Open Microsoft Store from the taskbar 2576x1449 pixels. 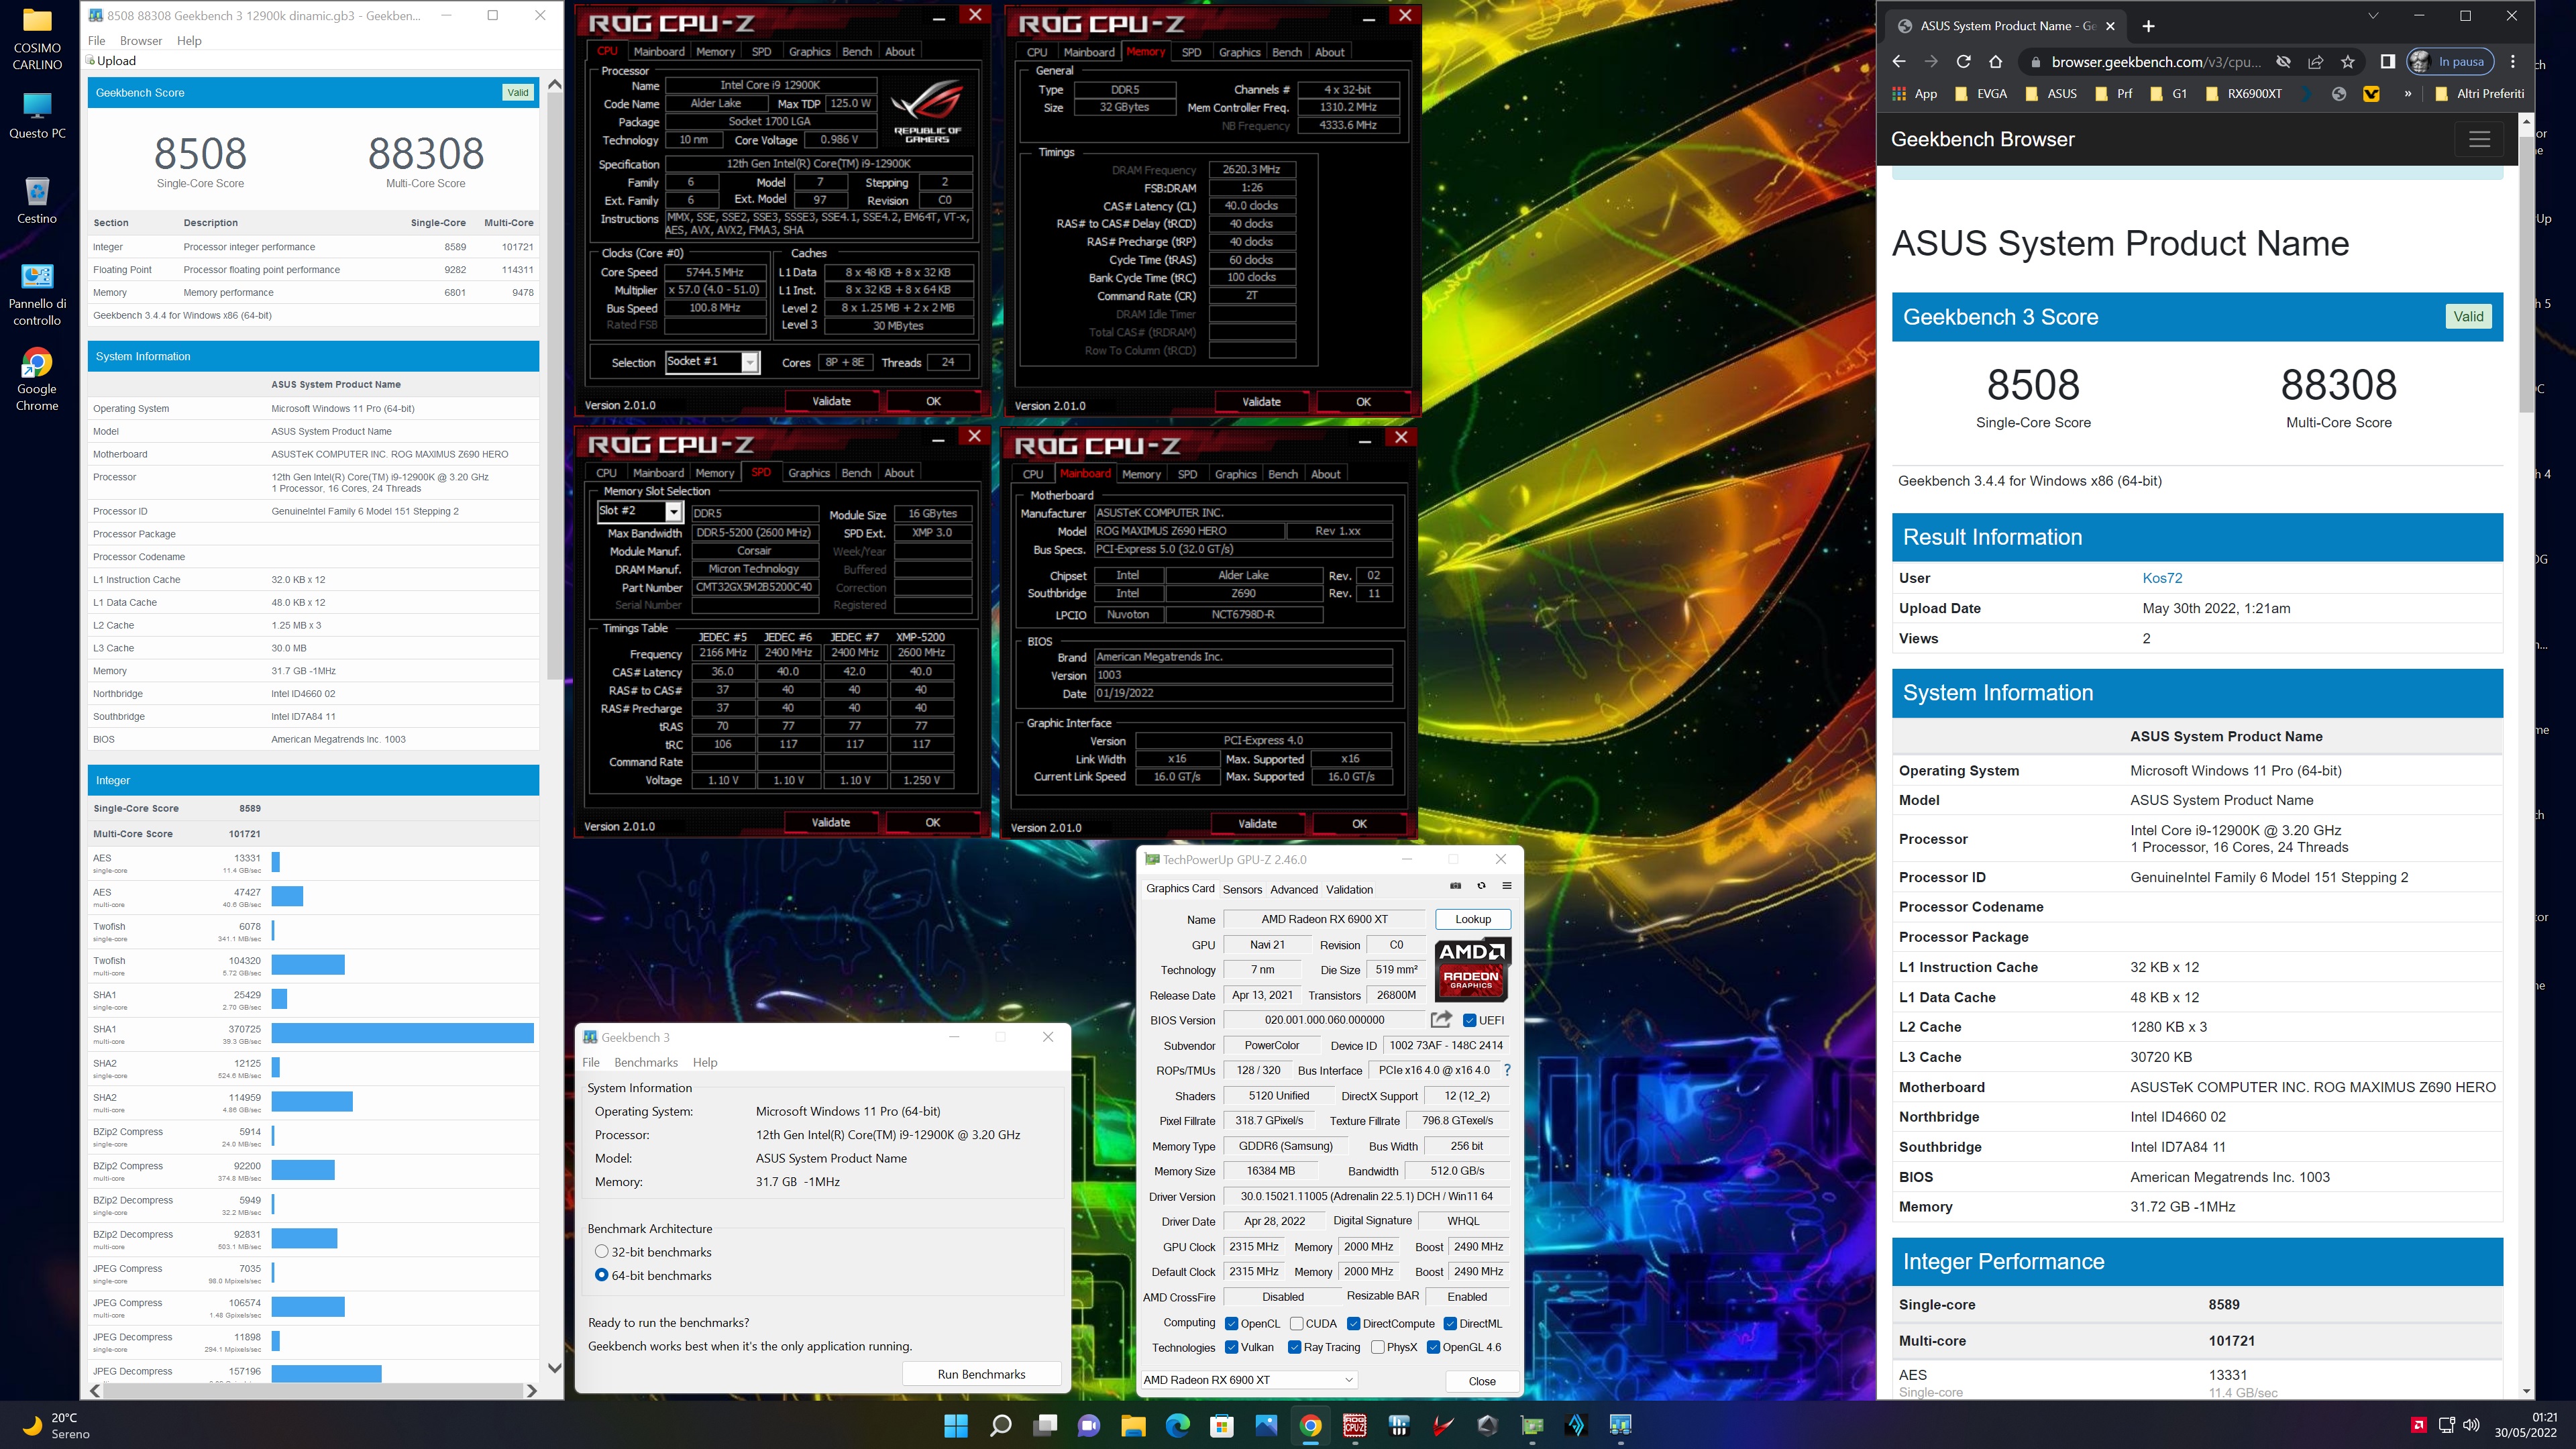click(1222, 1425)
